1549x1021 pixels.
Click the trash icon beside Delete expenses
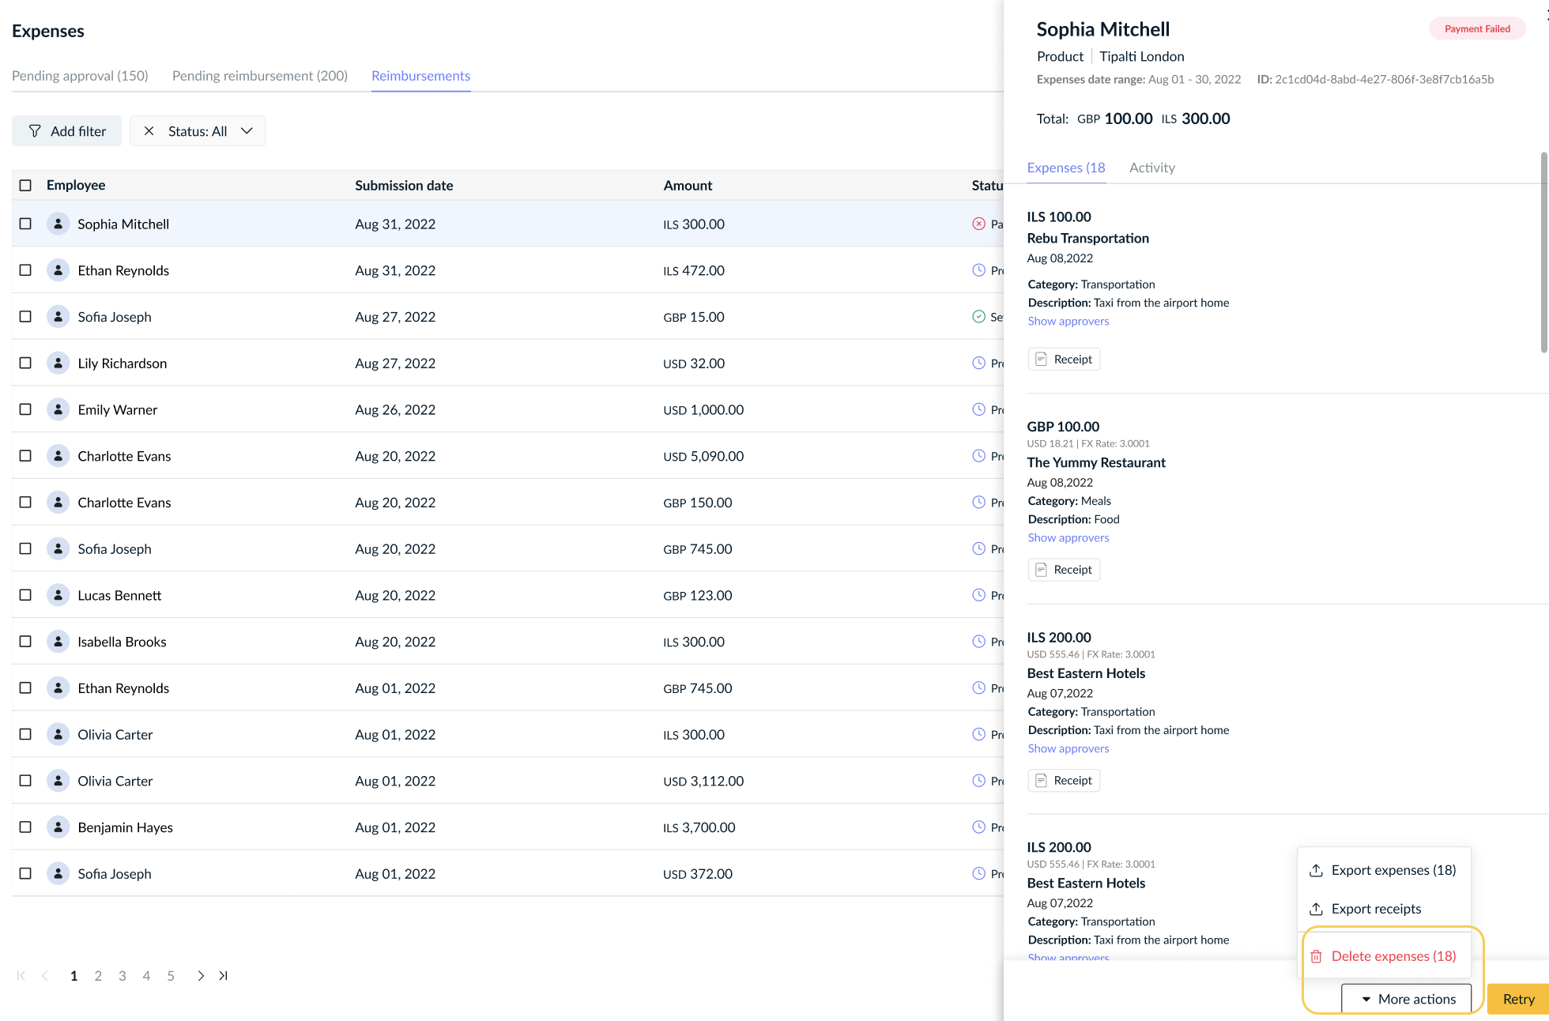(x=1316, y=956)
